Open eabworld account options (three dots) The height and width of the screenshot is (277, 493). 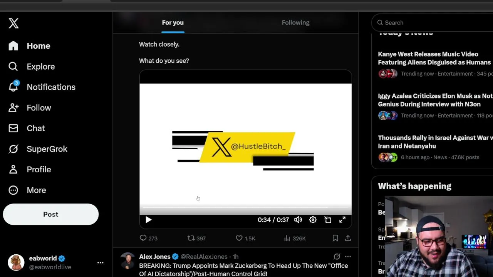click(100, 262)
